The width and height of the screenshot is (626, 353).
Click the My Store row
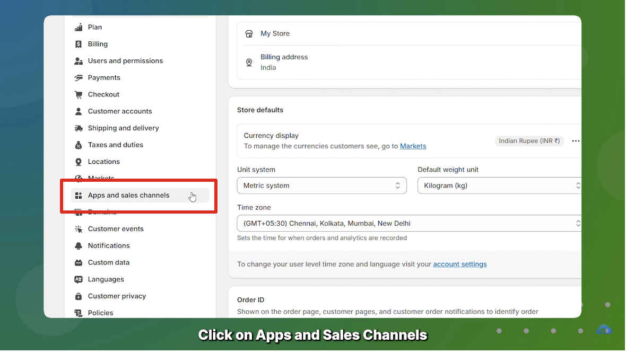coord(409,33)
